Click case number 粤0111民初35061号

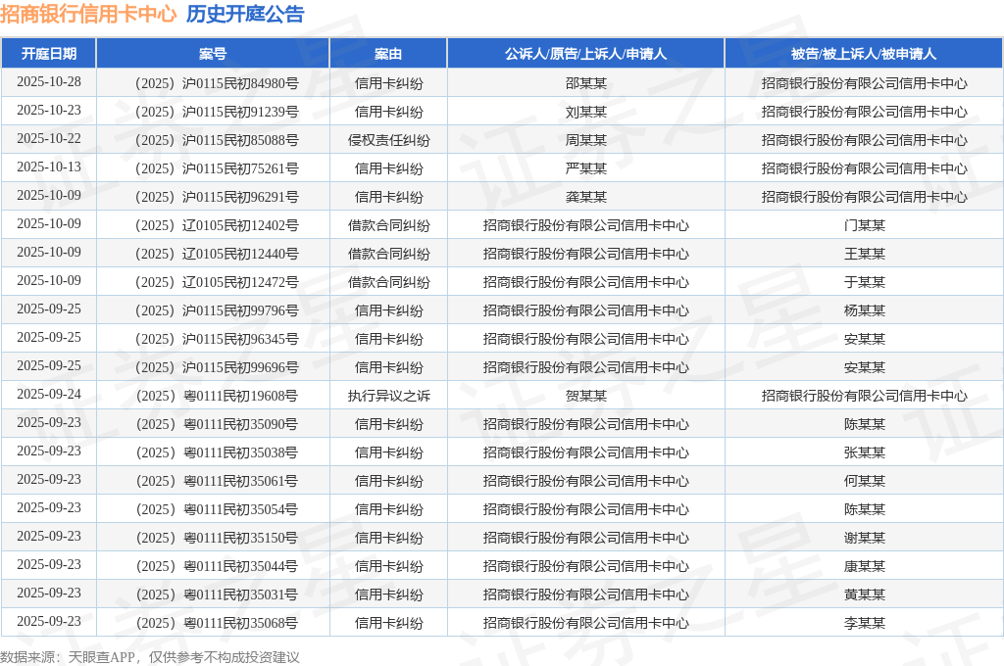tap(217, 481)
